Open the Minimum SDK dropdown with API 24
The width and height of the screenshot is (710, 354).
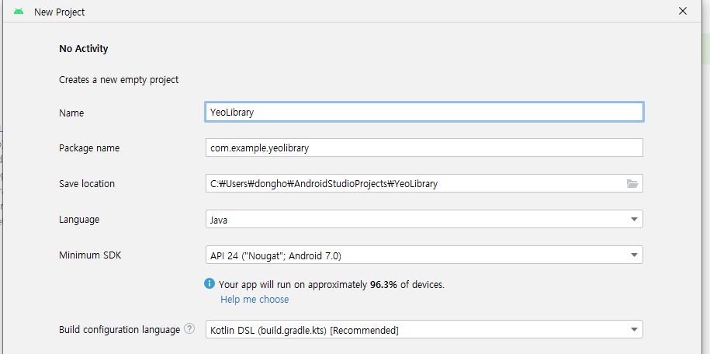424,255
